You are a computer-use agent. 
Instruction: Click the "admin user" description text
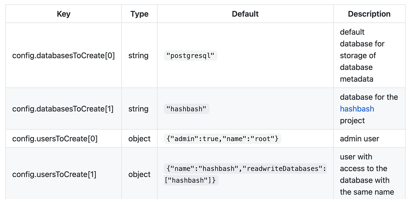pyautogui.click(x=359, y=139)
